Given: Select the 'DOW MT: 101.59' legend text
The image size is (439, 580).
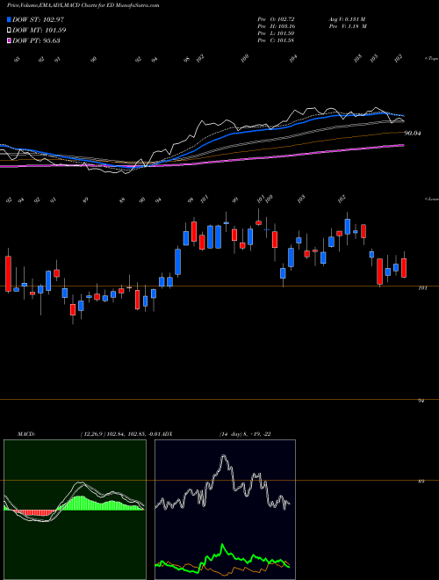Looking at the screenshot, I should 40,30.
